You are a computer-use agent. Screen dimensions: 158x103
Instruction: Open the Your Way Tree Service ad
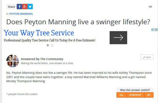[39, 33]
